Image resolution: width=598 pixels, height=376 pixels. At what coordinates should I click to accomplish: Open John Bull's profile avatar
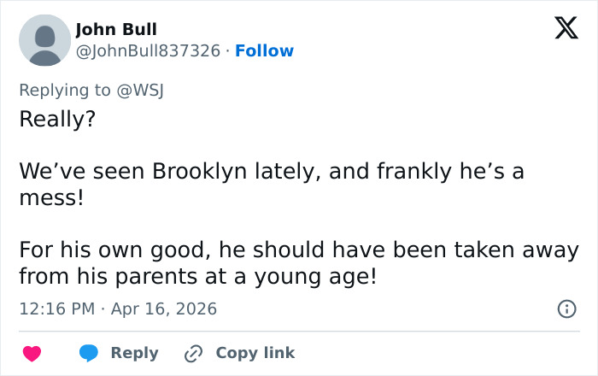44,40
